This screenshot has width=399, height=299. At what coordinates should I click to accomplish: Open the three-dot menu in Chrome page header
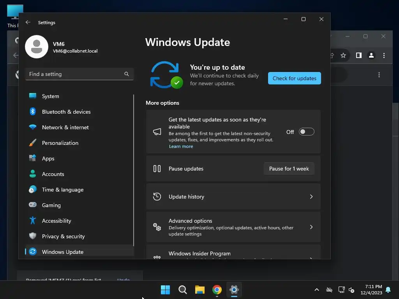[x=379, y=75]
